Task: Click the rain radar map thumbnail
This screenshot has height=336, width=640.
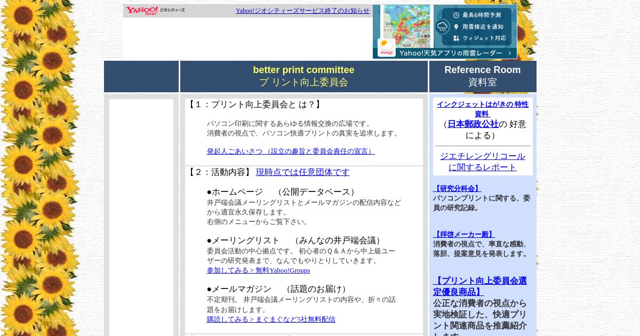Action: (x=407, y=26)
